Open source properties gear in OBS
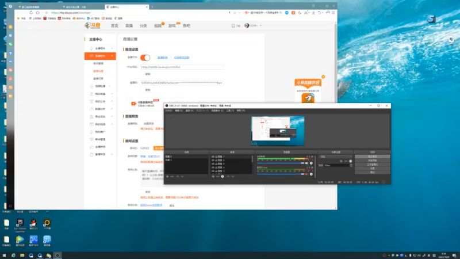The width and height of the screenshot is (460, 259). [223, 177]
